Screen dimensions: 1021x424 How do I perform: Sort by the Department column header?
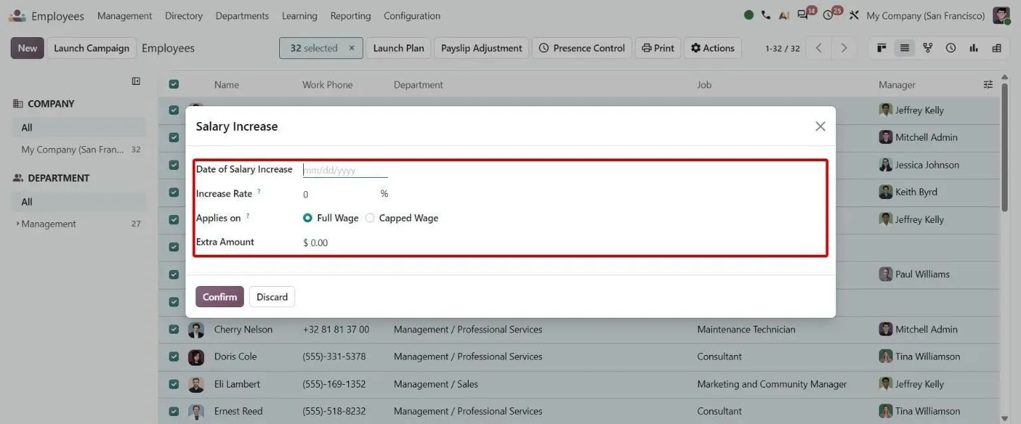[x=418, y=84]
